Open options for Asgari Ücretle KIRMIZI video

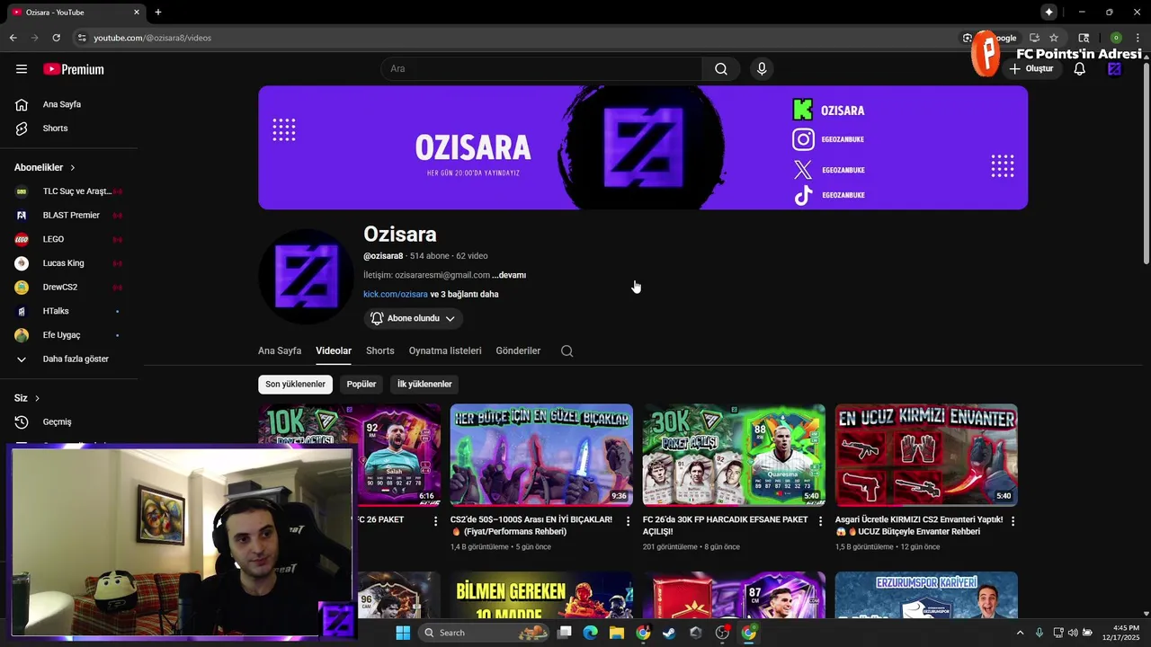pos(1013,521)
